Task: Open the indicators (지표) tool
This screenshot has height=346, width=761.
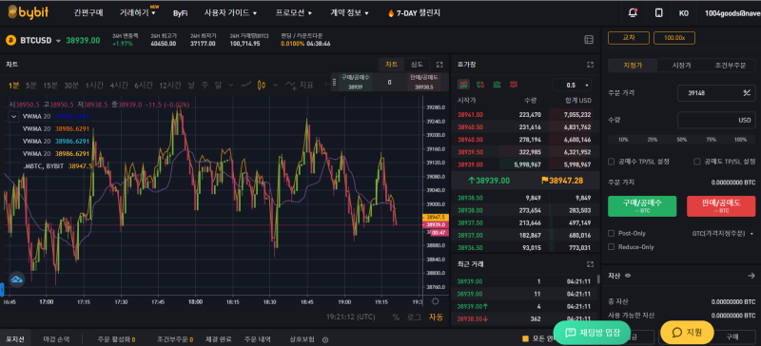Action: click(x=300, y=86)
